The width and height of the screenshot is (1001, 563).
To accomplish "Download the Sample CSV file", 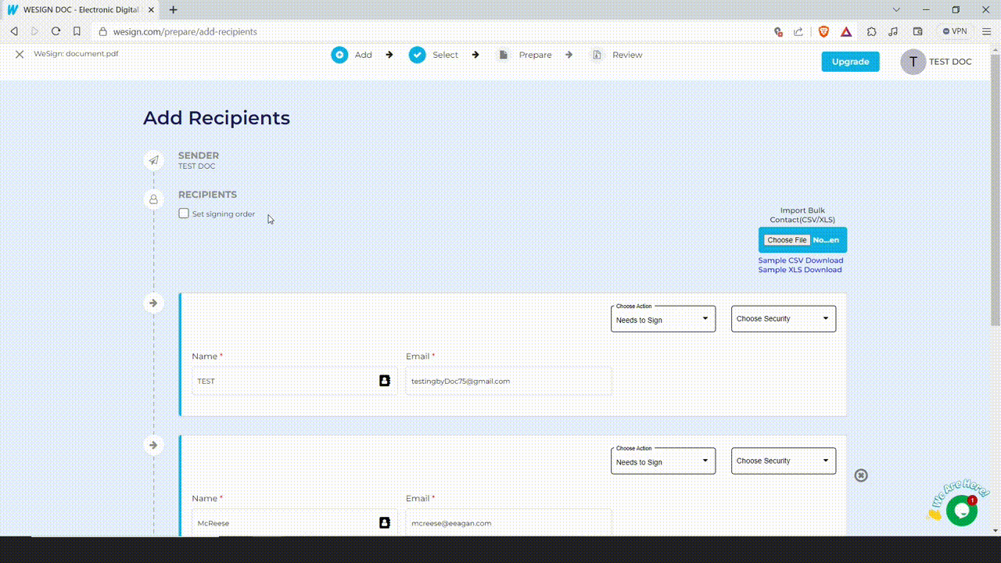I will [x=800, y=260].
